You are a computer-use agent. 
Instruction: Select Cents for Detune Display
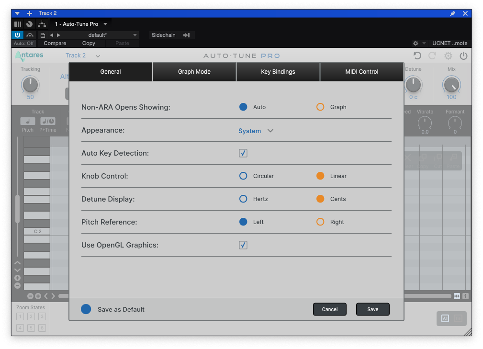pos(320,199)
